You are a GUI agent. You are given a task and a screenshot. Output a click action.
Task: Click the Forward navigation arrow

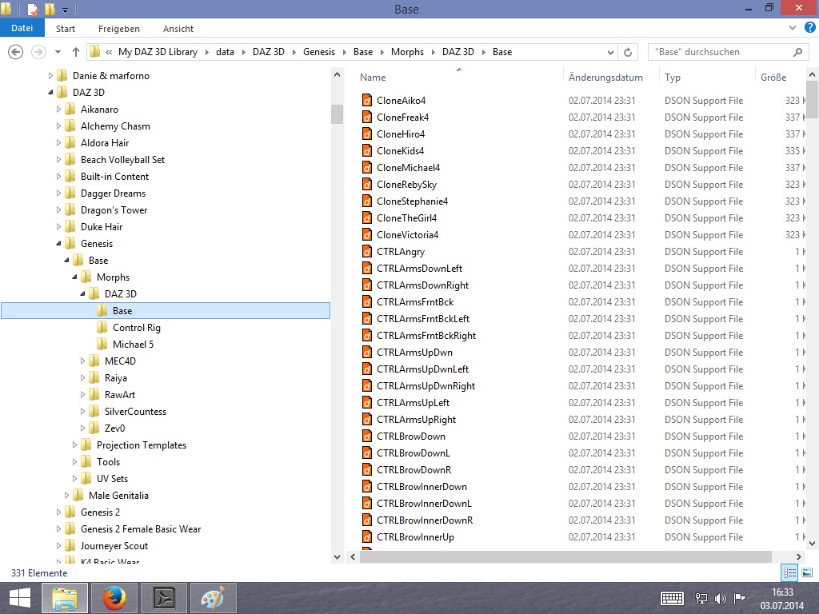coord(38,52)
